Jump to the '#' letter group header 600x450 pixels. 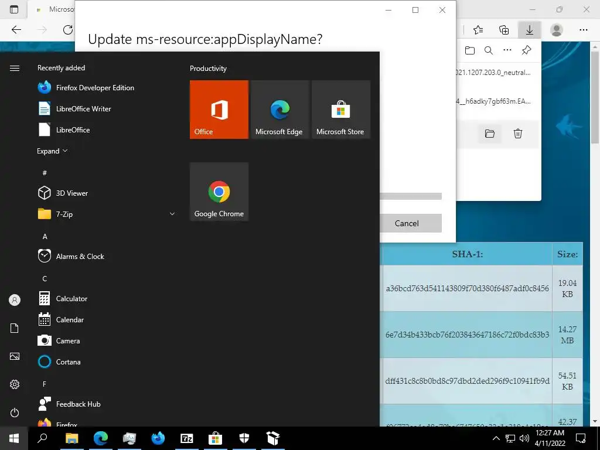coord(45,173)
